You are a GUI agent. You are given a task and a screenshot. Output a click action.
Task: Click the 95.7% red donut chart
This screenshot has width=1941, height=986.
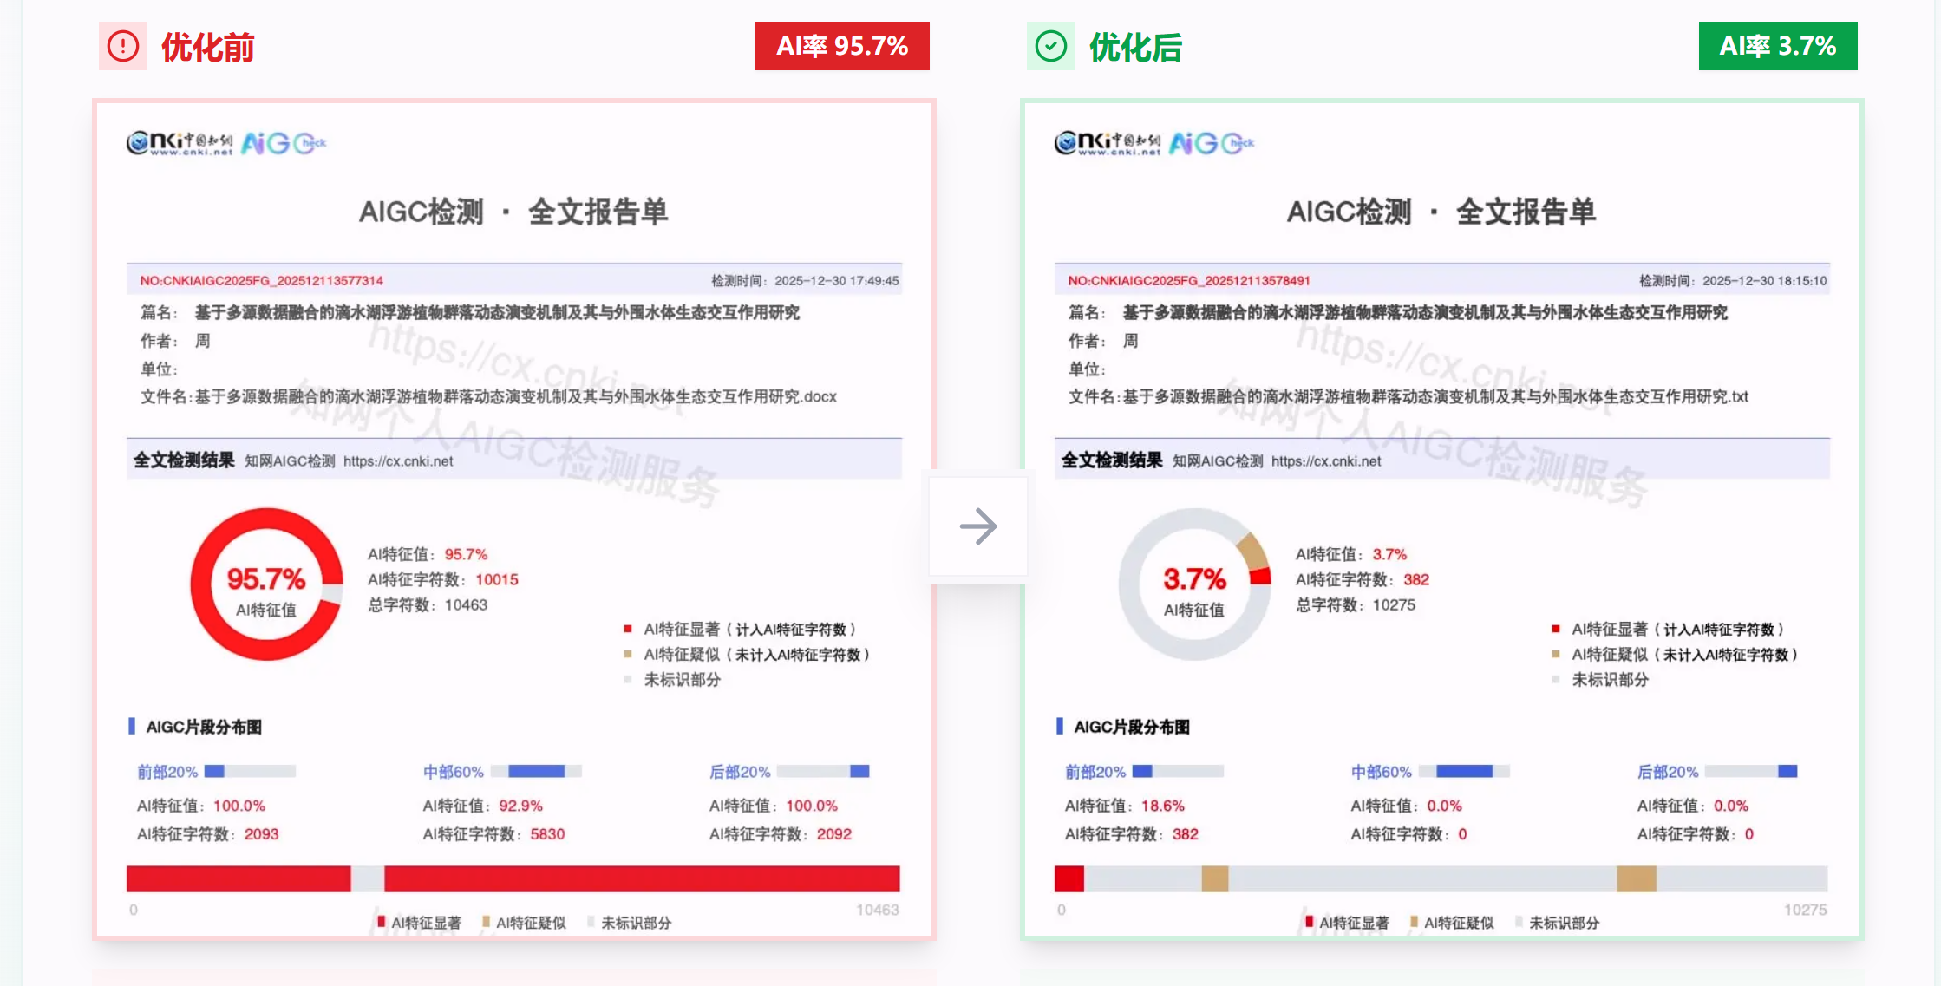tap(266, 584)
